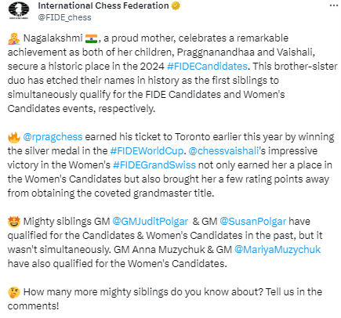Screen dimensions: 341x318
Task: Click the tweet's first paragraph text
Action: pos(172,74)
